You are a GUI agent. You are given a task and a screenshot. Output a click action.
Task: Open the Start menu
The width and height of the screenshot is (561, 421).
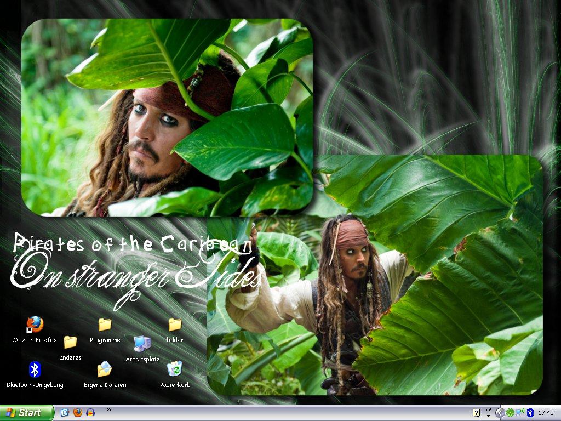(x=26, y=413)
